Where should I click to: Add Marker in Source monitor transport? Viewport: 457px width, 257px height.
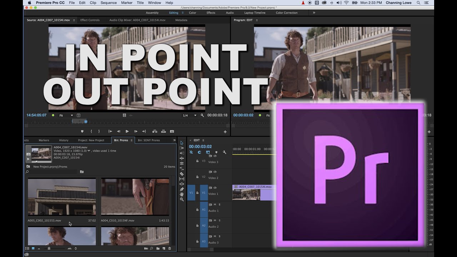pyautogui.click(x=82, y=131)
